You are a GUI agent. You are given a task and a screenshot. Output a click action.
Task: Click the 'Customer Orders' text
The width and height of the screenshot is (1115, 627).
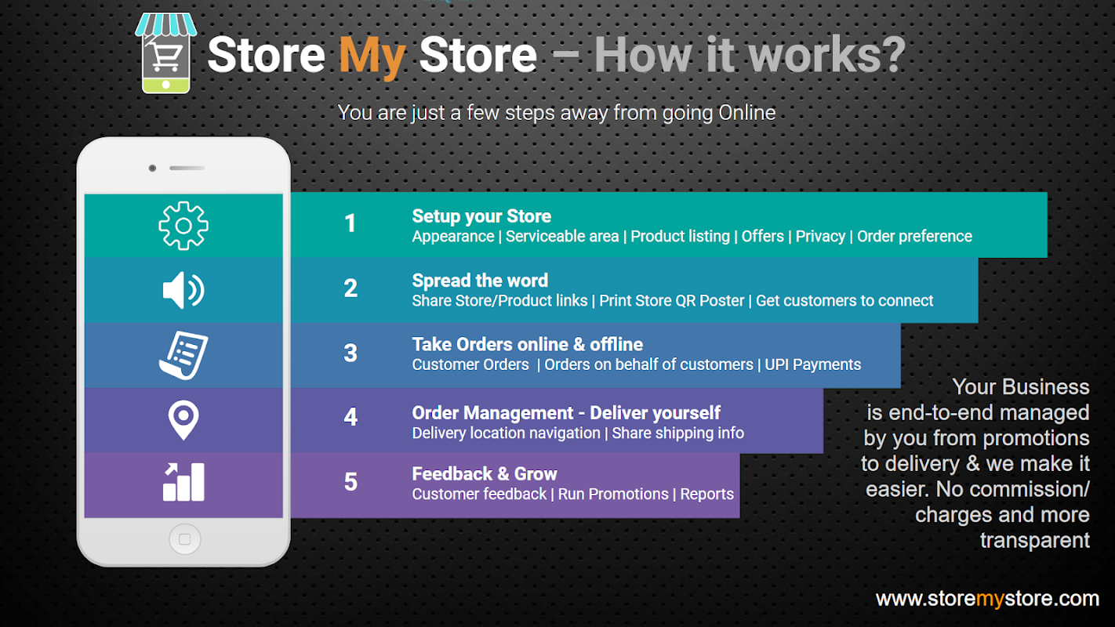pos(470,364)
